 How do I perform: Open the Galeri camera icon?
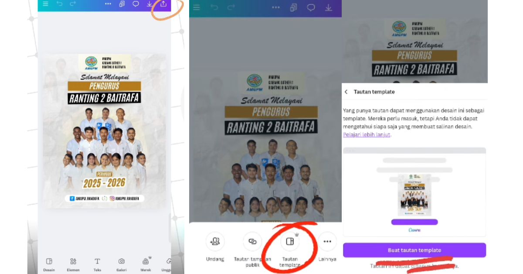coord(122,264)
